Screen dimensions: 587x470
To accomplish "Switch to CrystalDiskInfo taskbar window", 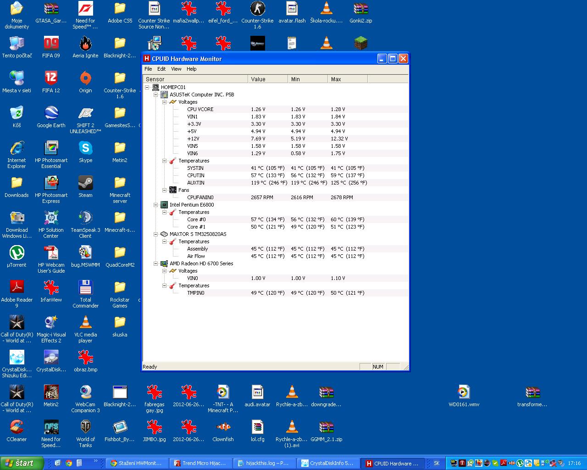I will coord(328,463).
